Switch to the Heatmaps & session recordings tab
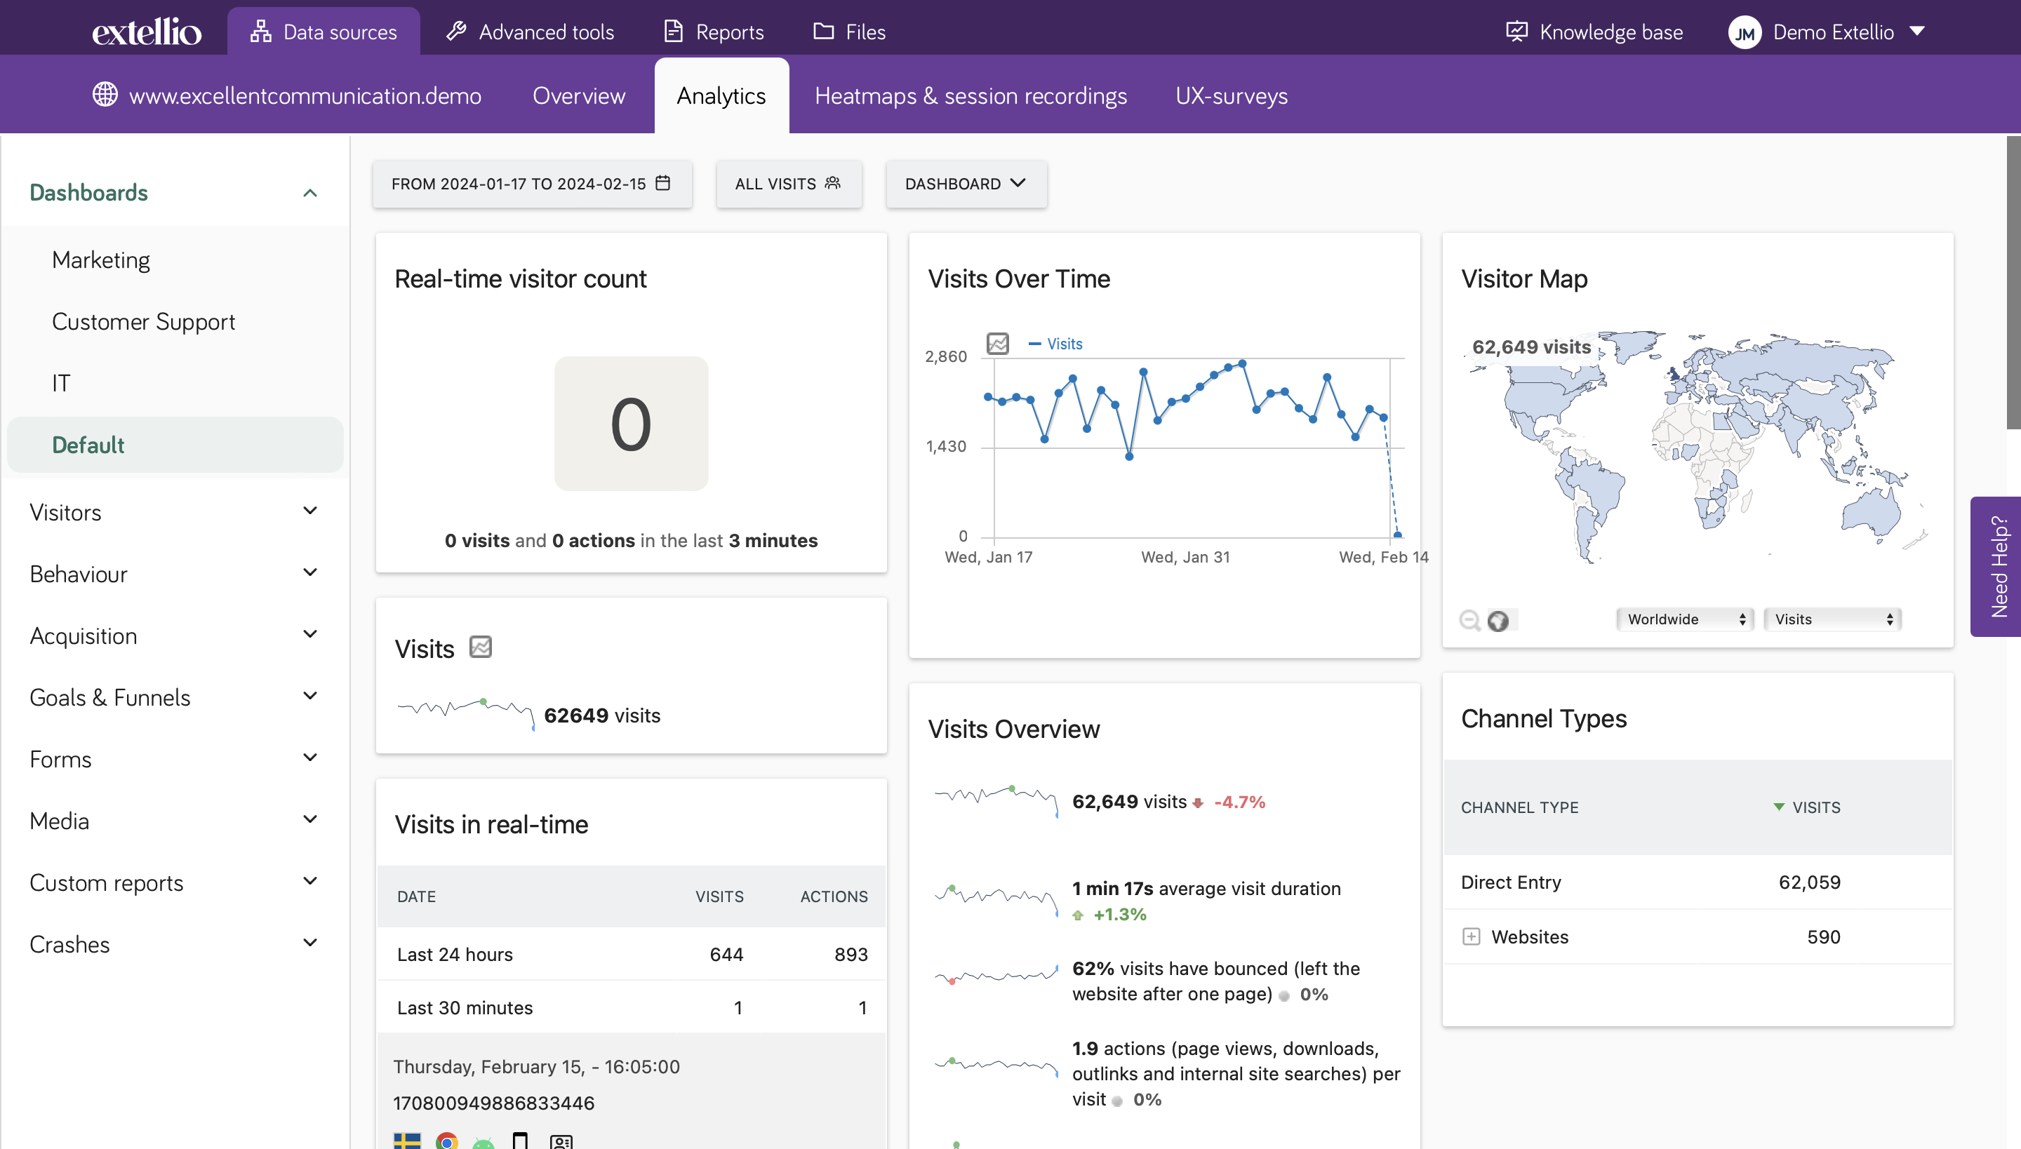Screen dimensions: 2021x1149 pos(971,95)
